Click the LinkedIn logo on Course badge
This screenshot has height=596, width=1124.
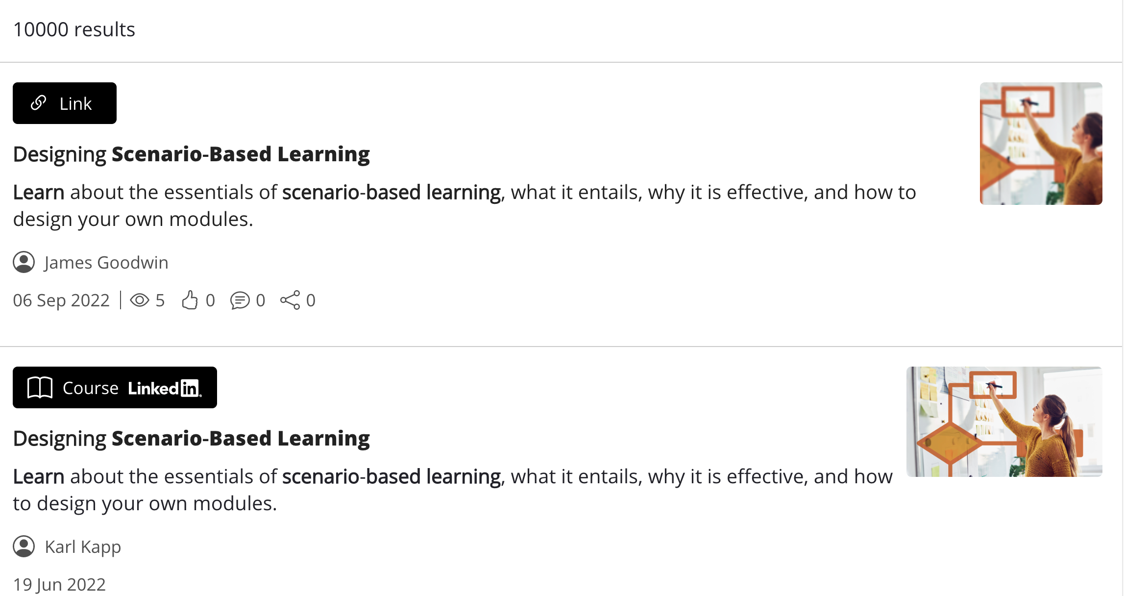coord(165,388)
